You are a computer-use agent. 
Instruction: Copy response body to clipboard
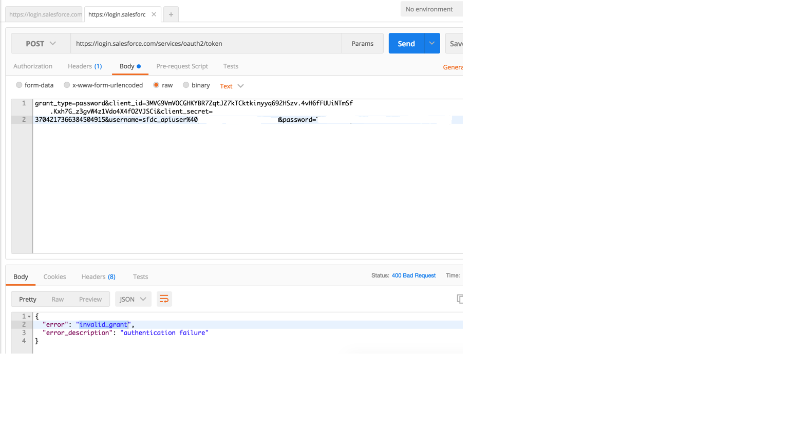(x=460, y=299)
